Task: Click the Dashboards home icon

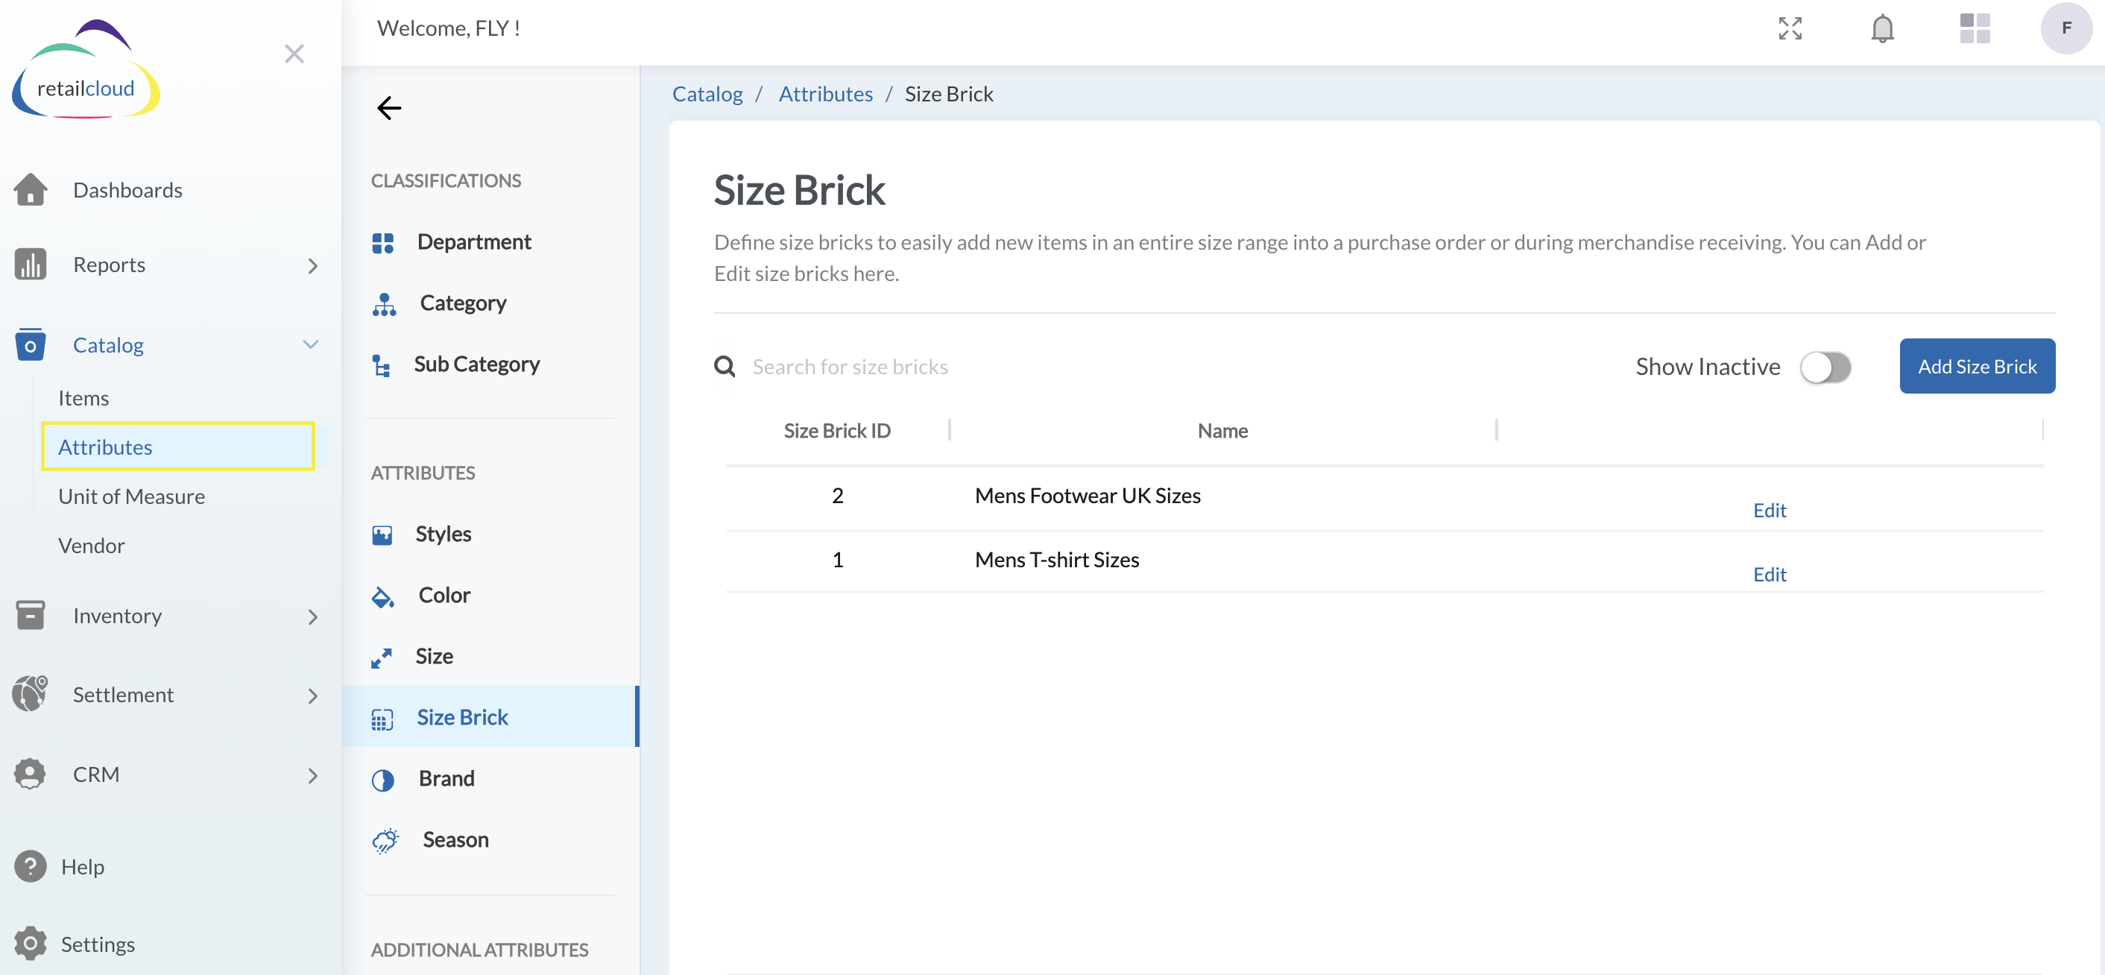Action: tap(31, 189)
